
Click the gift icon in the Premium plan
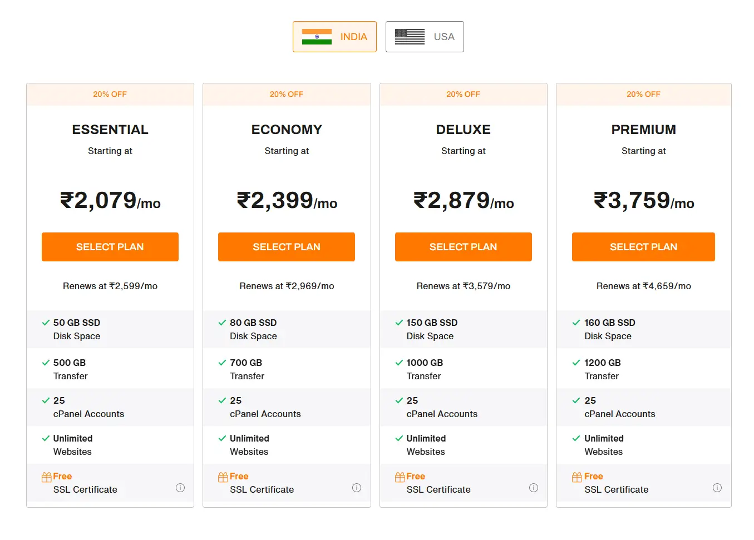click(576, 476)
